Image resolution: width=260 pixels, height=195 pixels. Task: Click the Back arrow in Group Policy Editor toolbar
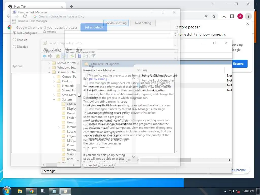tap(44, 56)
